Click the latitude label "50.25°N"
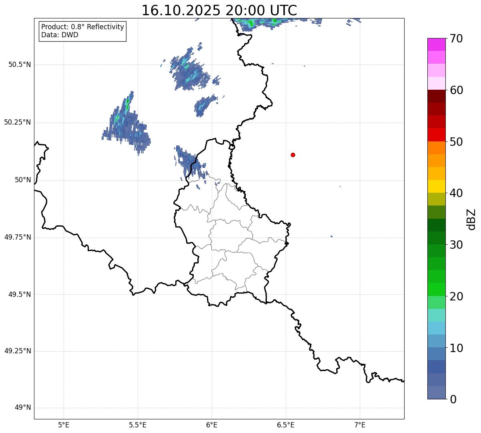The width and height of the screenshot is (481, 433). 18,122
